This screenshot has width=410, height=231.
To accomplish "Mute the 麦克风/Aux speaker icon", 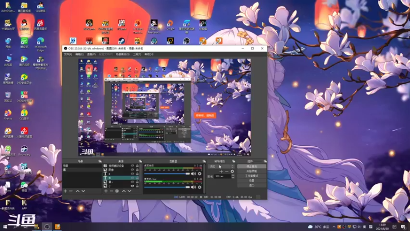I will click(193, 187).
